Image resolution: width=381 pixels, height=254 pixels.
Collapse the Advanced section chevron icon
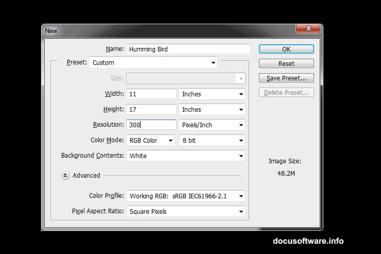point(65,175)
